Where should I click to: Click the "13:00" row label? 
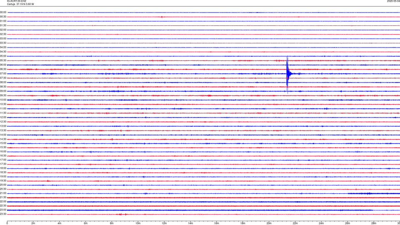pyautogui.click(x=3, y=126)
